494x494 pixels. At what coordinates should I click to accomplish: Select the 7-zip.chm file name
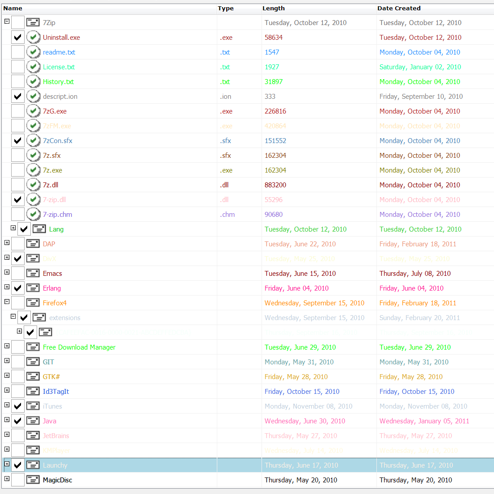[57, 214]
